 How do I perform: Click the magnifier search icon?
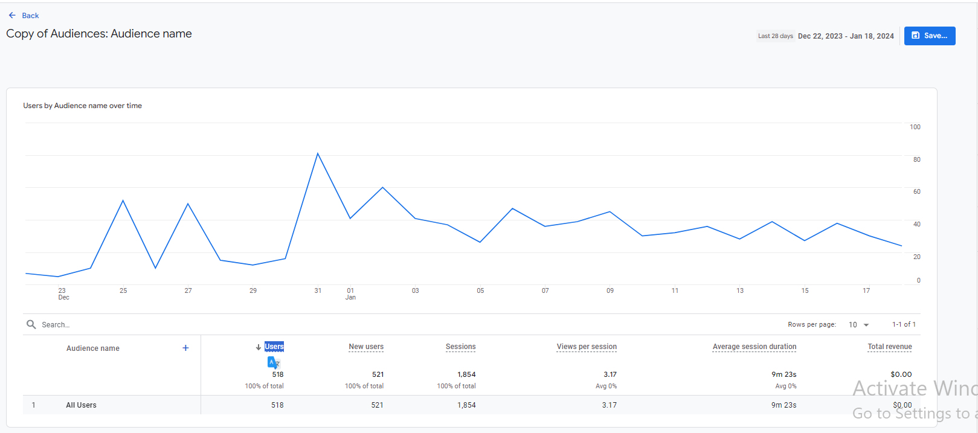point(31,324)
